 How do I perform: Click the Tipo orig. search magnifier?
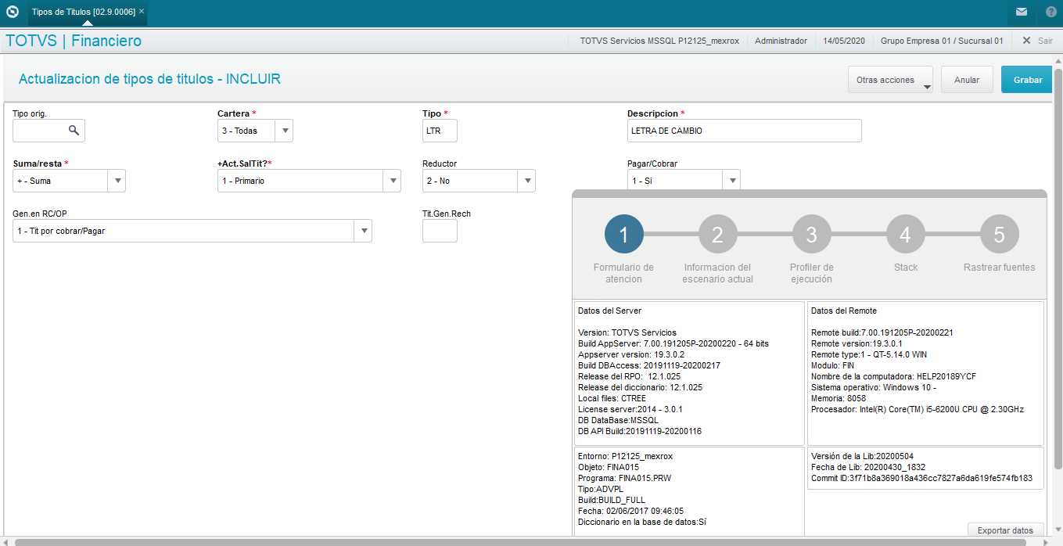74,131
